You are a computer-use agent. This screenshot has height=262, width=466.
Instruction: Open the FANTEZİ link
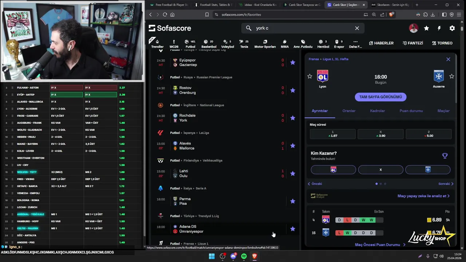413,43
